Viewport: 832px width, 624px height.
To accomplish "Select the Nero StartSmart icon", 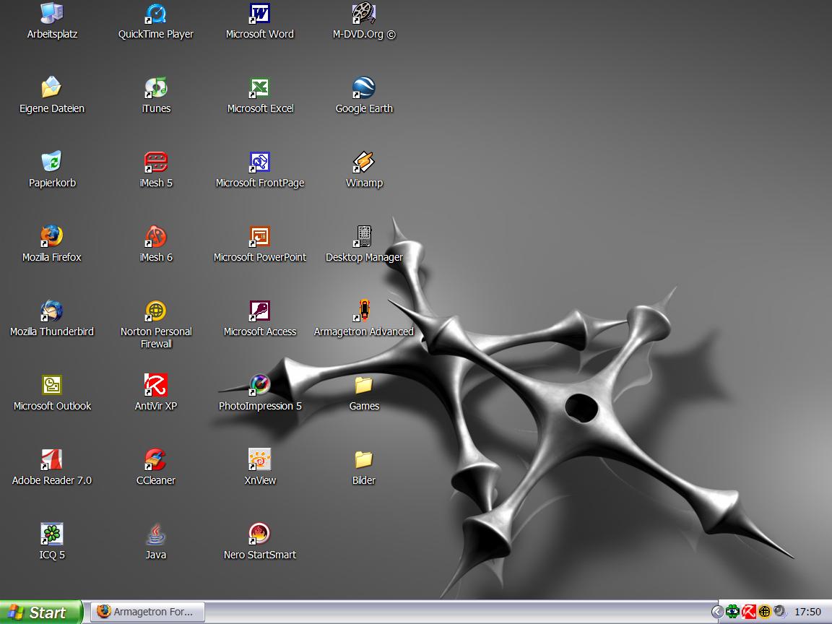I will point(260,534).
